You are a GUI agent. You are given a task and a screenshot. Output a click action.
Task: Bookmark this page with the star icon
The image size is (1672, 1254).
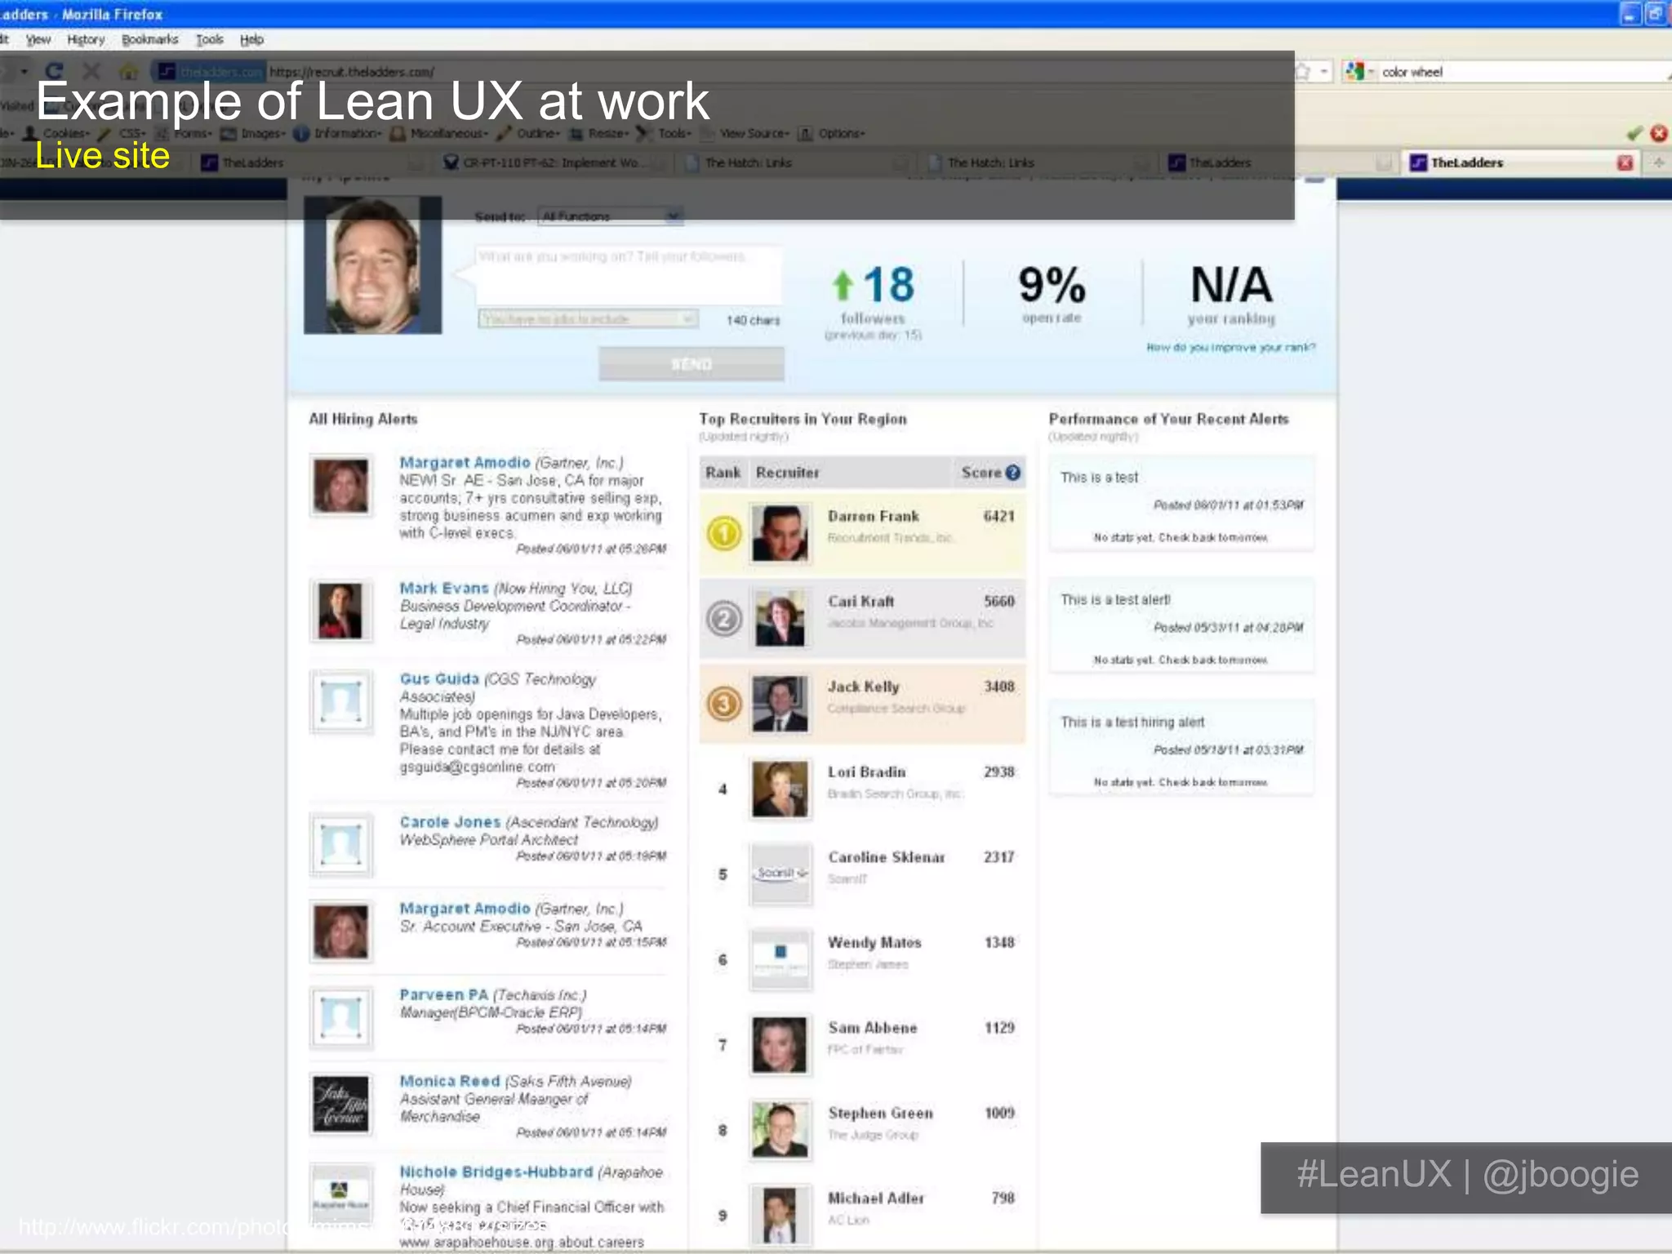1304,72
